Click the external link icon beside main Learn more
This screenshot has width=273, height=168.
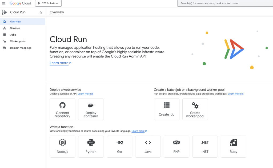pos(70,63)
